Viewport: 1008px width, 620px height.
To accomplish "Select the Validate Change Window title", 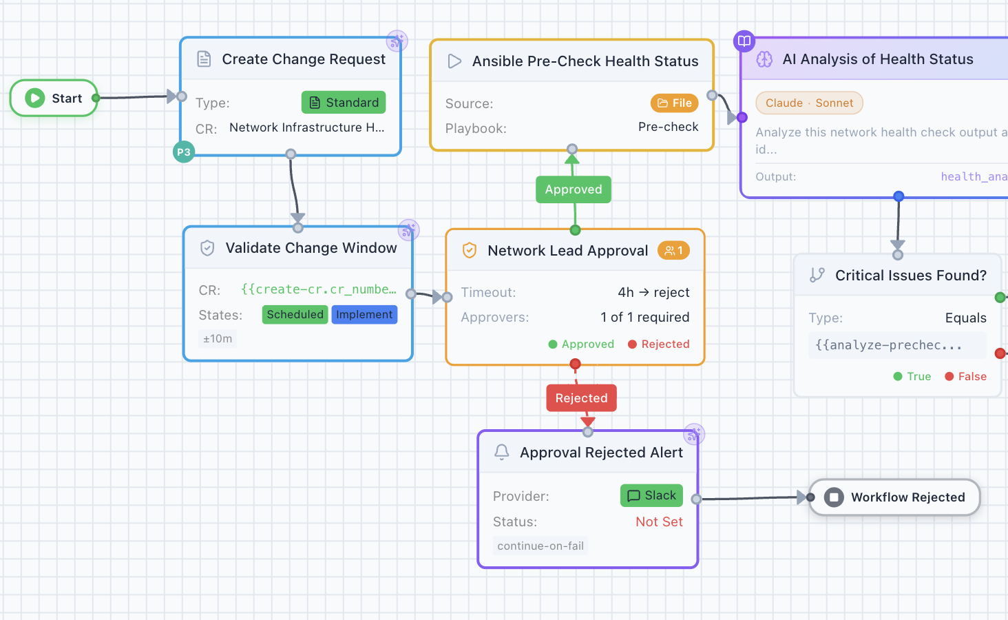I will click(x=311, y=248).
